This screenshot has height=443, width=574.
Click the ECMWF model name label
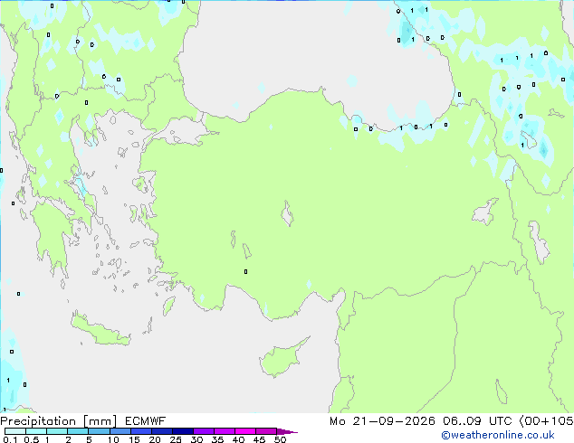click(146, 421)
